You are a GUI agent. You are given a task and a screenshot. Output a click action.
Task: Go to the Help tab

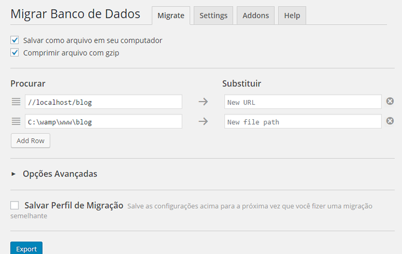[292, 16]
